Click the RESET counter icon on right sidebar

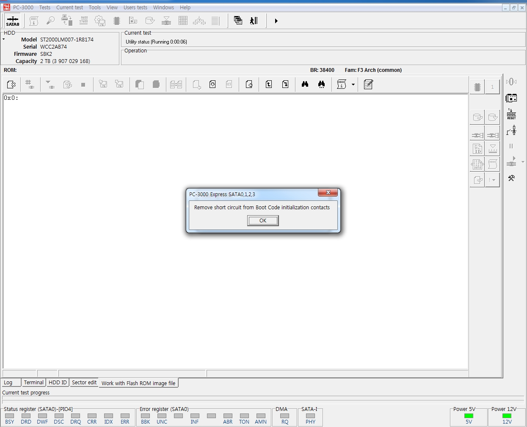(x=511, y=114)
